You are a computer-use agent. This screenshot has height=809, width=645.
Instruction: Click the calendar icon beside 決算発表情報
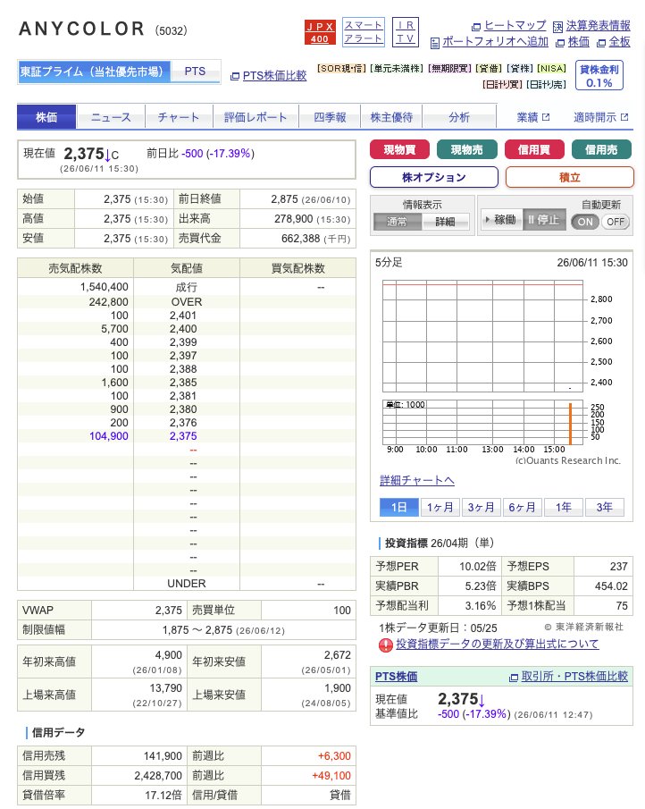tap(557, 27)
